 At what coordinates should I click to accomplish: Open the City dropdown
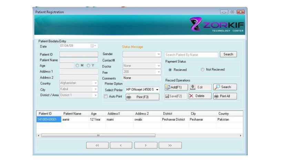pos(95,89)
